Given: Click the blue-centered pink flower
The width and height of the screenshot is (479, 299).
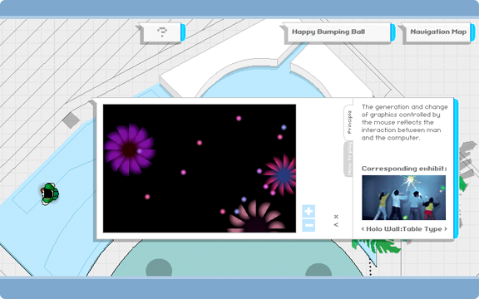Looking at the screenshot, I should (x=282, y=174).
